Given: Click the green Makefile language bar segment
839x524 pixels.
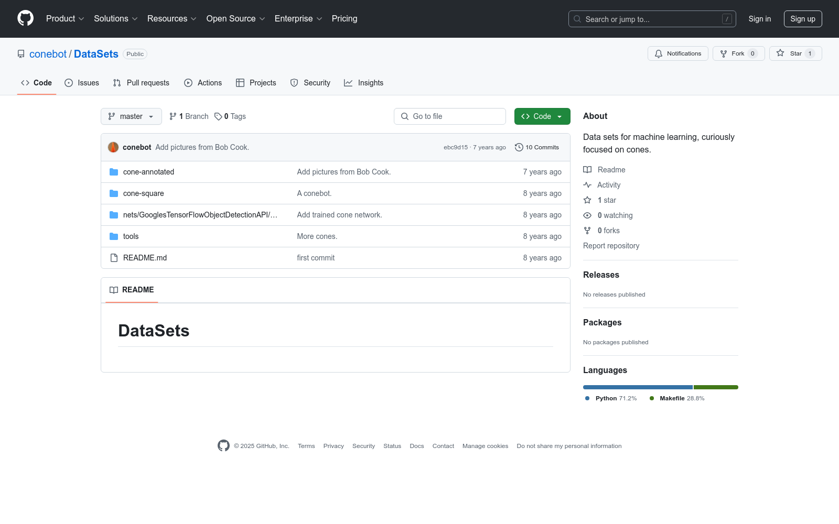Looking at the screenshot, I should tap(716, 387).
